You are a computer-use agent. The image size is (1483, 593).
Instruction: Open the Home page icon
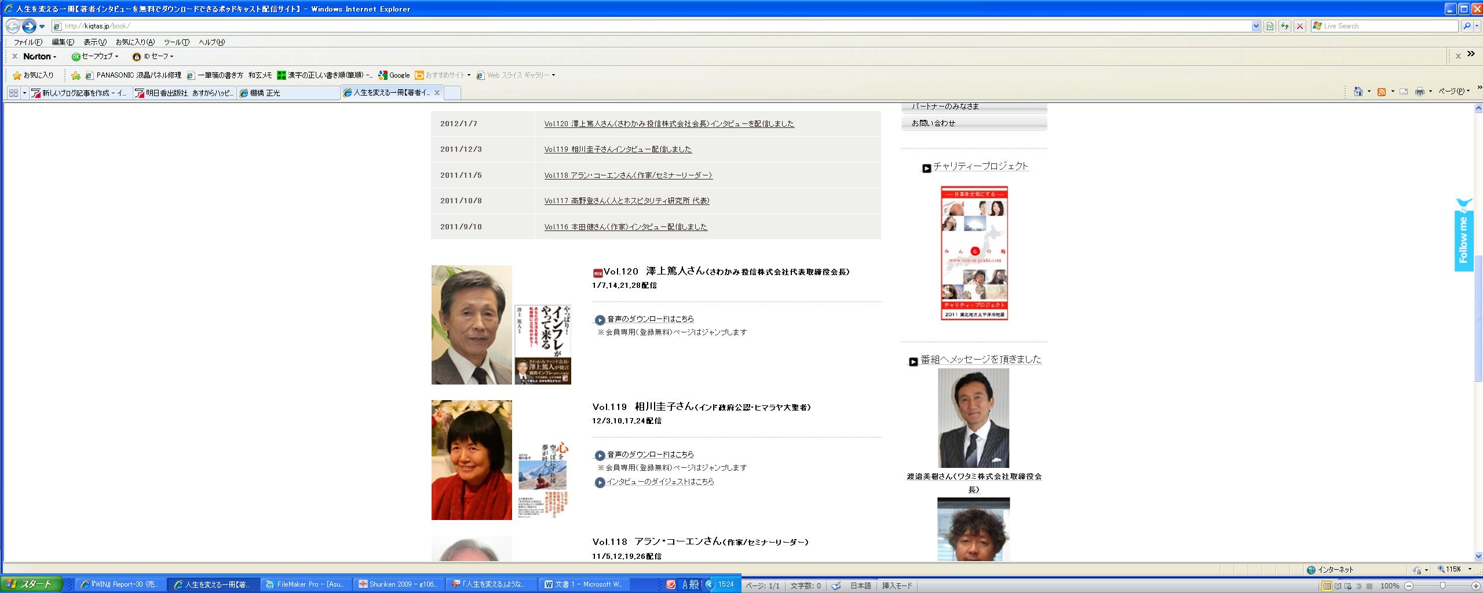(x=1358, y=91)
